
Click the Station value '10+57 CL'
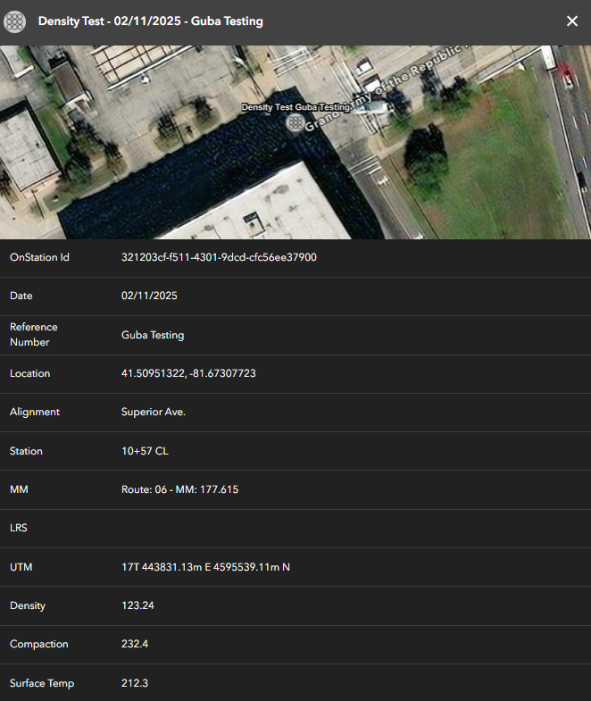(145, 451)
